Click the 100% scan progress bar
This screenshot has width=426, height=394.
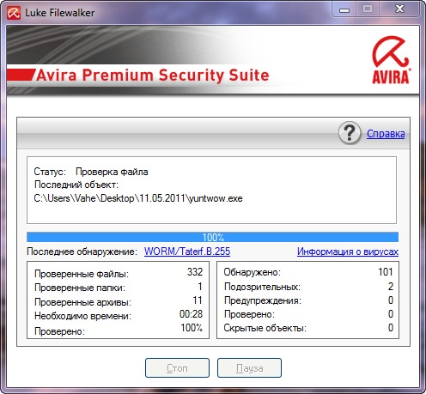[212, 237]
